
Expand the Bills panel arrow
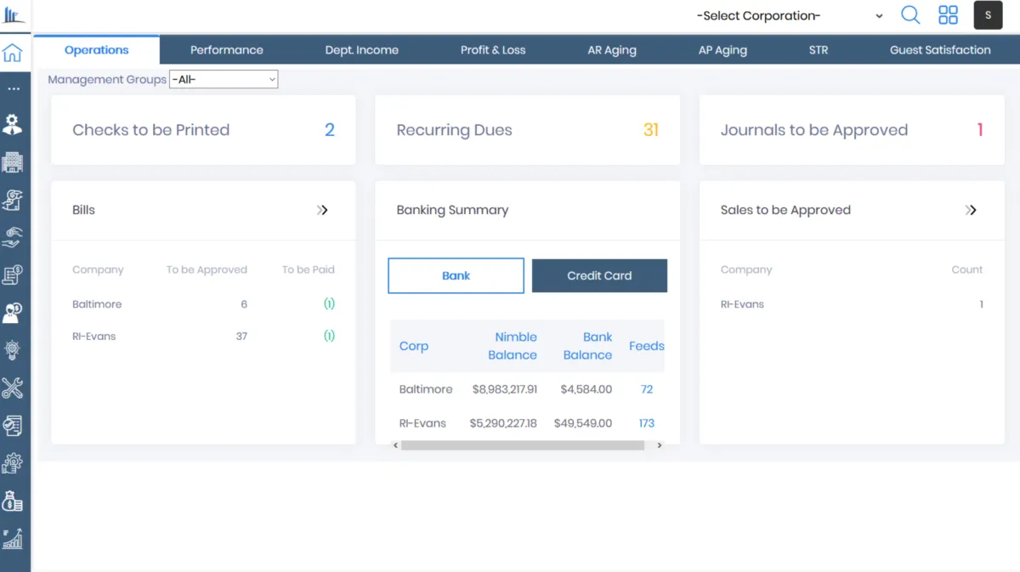pyautogui.click(x=322, y=210)
